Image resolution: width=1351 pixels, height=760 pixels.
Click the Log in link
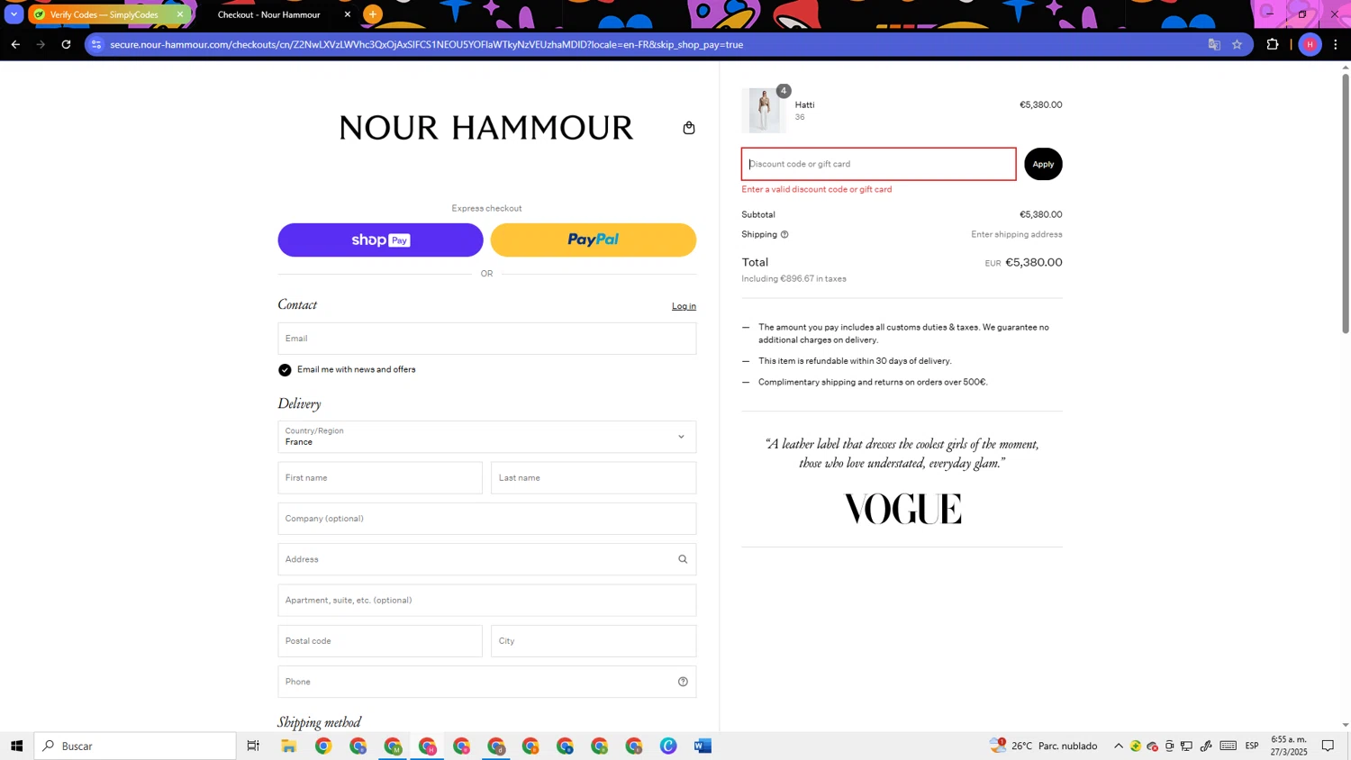[684, 306]
